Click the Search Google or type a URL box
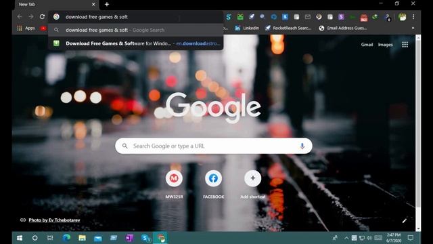433x244 pixels. tap(214, 146)
